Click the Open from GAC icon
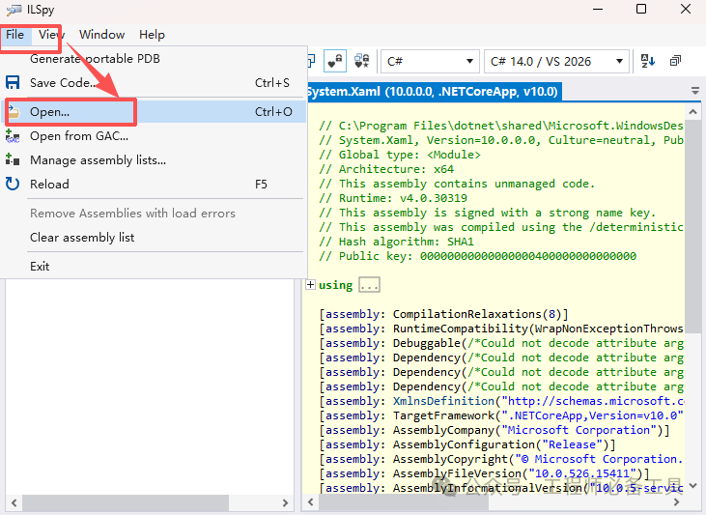The image size is (706, 515). coord(14,136)
